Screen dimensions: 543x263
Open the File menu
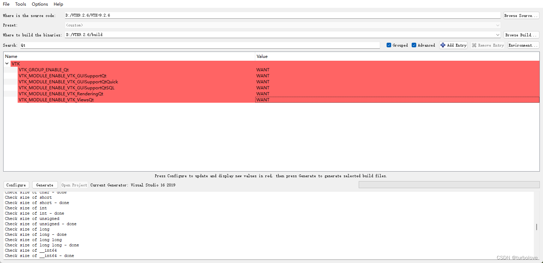(6, 4)
